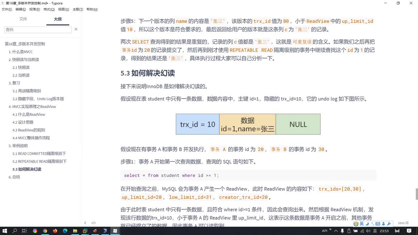Launch Firefox from the taskbar

coord(55,231)
